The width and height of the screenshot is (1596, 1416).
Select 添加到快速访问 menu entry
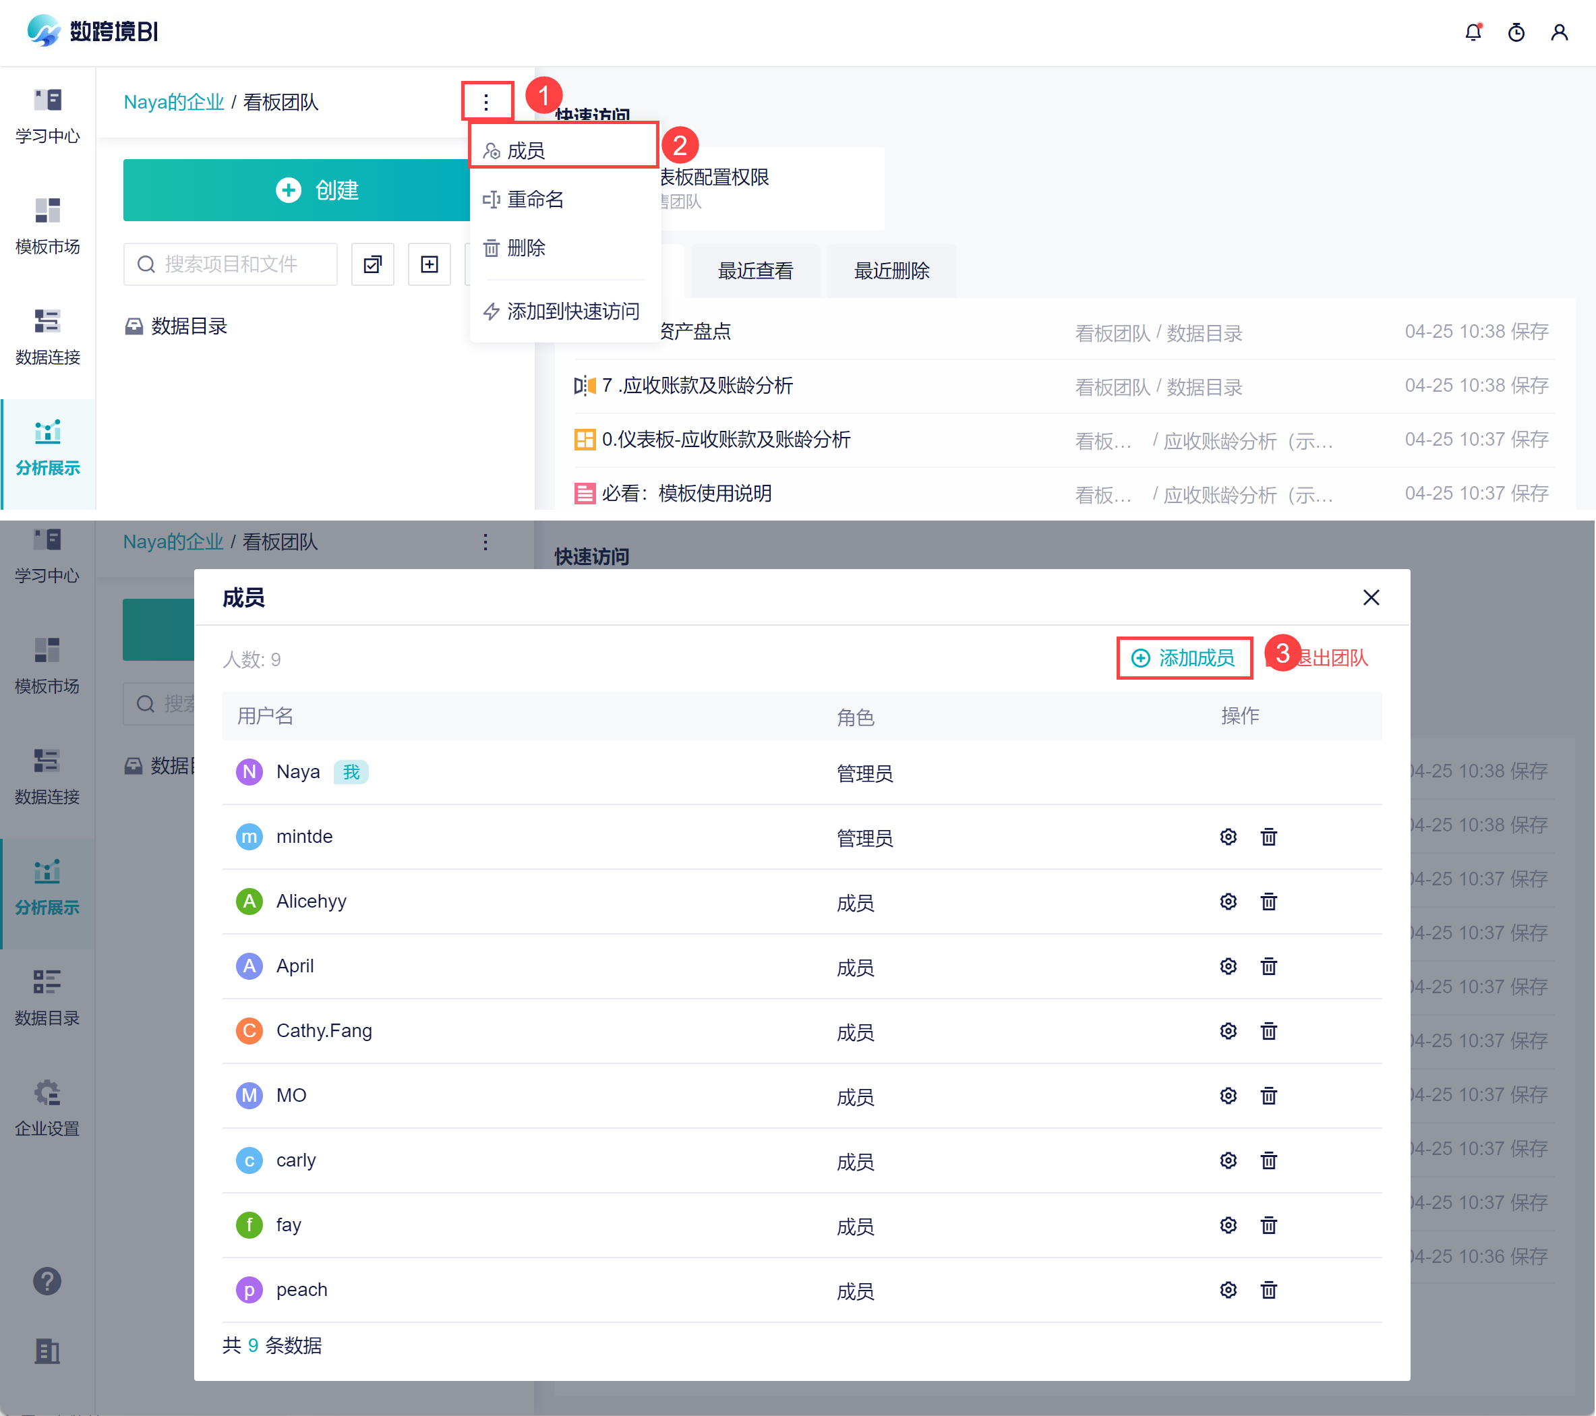(x=572, y=311)
